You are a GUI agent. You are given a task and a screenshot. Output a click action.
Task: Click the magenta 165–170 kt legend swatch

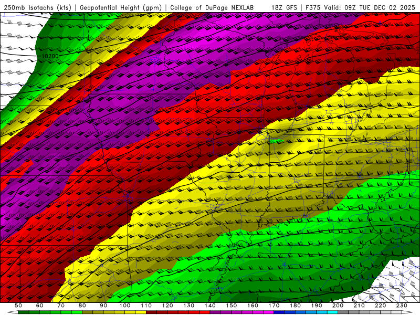269,312
